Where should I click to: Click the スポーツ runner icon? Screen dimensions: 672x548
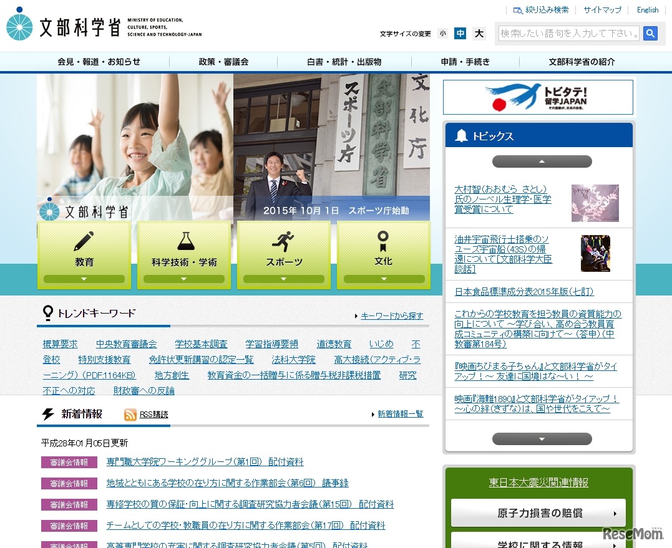click(x=283, y=243)
